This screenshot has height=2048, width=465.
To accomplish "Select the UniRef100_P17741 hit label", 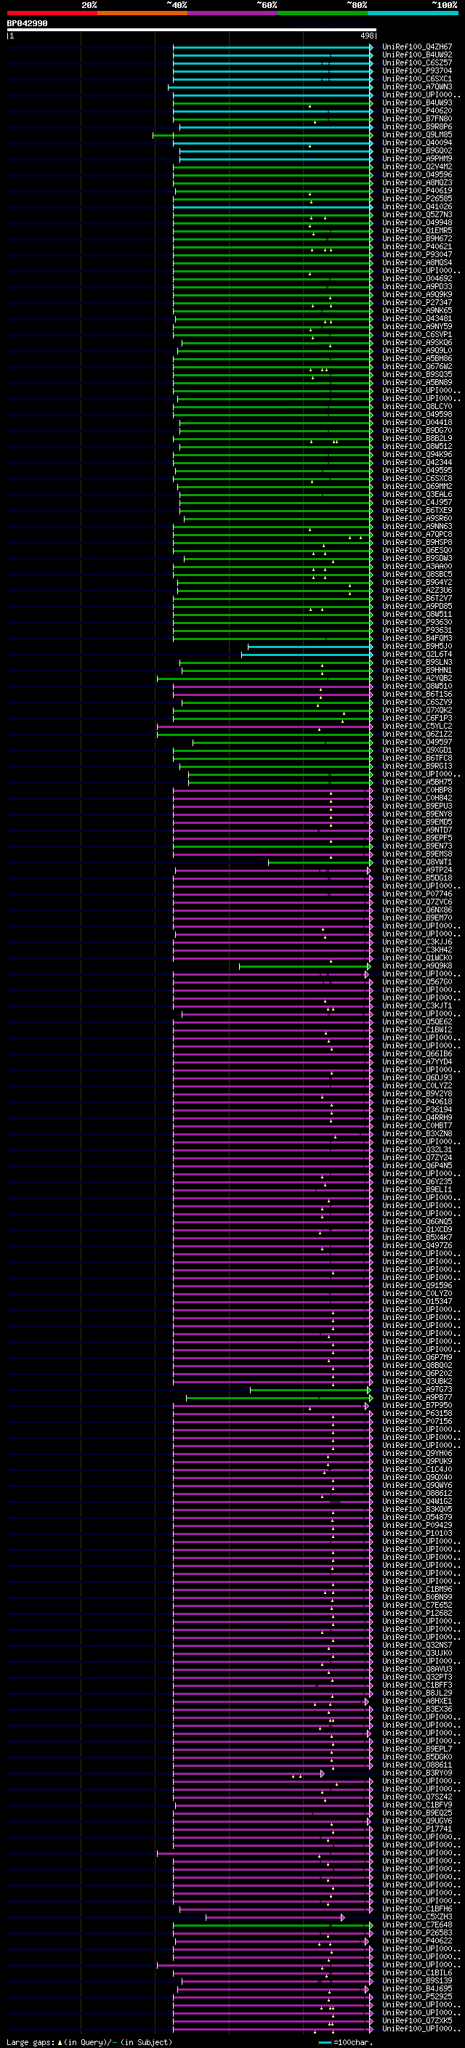I will [x=417, y=1829].
